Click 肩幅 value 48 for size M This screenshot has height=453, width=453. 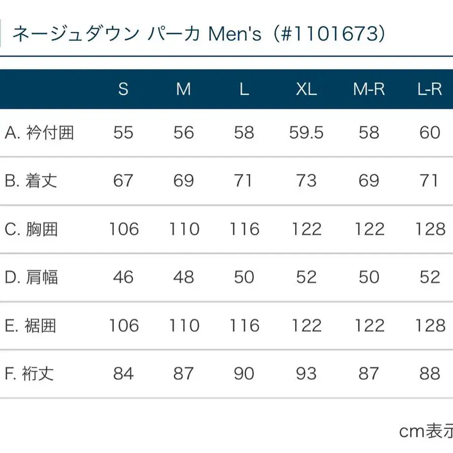tap(183, 277)
